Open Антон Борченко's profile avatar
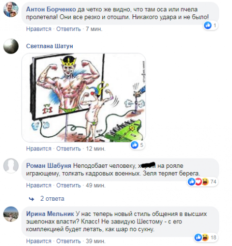 pyautogui.click(x=11, y=9)
